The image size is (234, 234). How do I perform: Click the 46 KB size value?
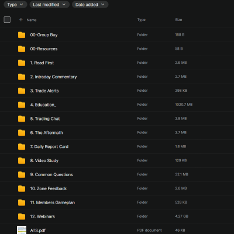[x=180, y=230]
